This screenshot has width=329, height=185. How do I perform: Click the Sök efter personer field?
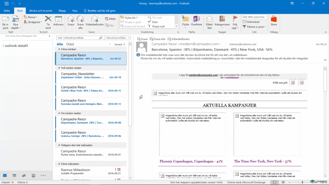coord(254,17)
